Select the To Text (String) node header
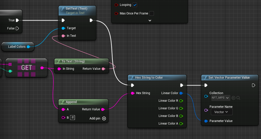 click(x=82, y=61)
